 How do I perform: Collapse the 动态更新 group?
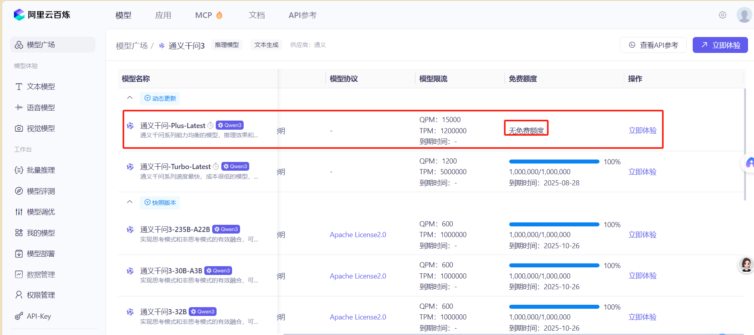(130, 98)
